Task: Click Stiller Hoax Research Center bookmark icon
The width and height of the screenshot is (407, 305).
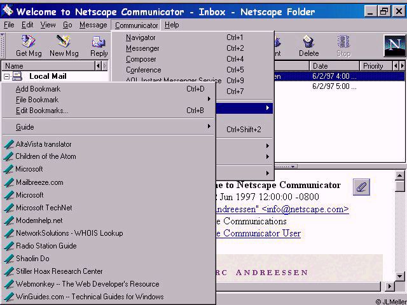Action: 9,271
